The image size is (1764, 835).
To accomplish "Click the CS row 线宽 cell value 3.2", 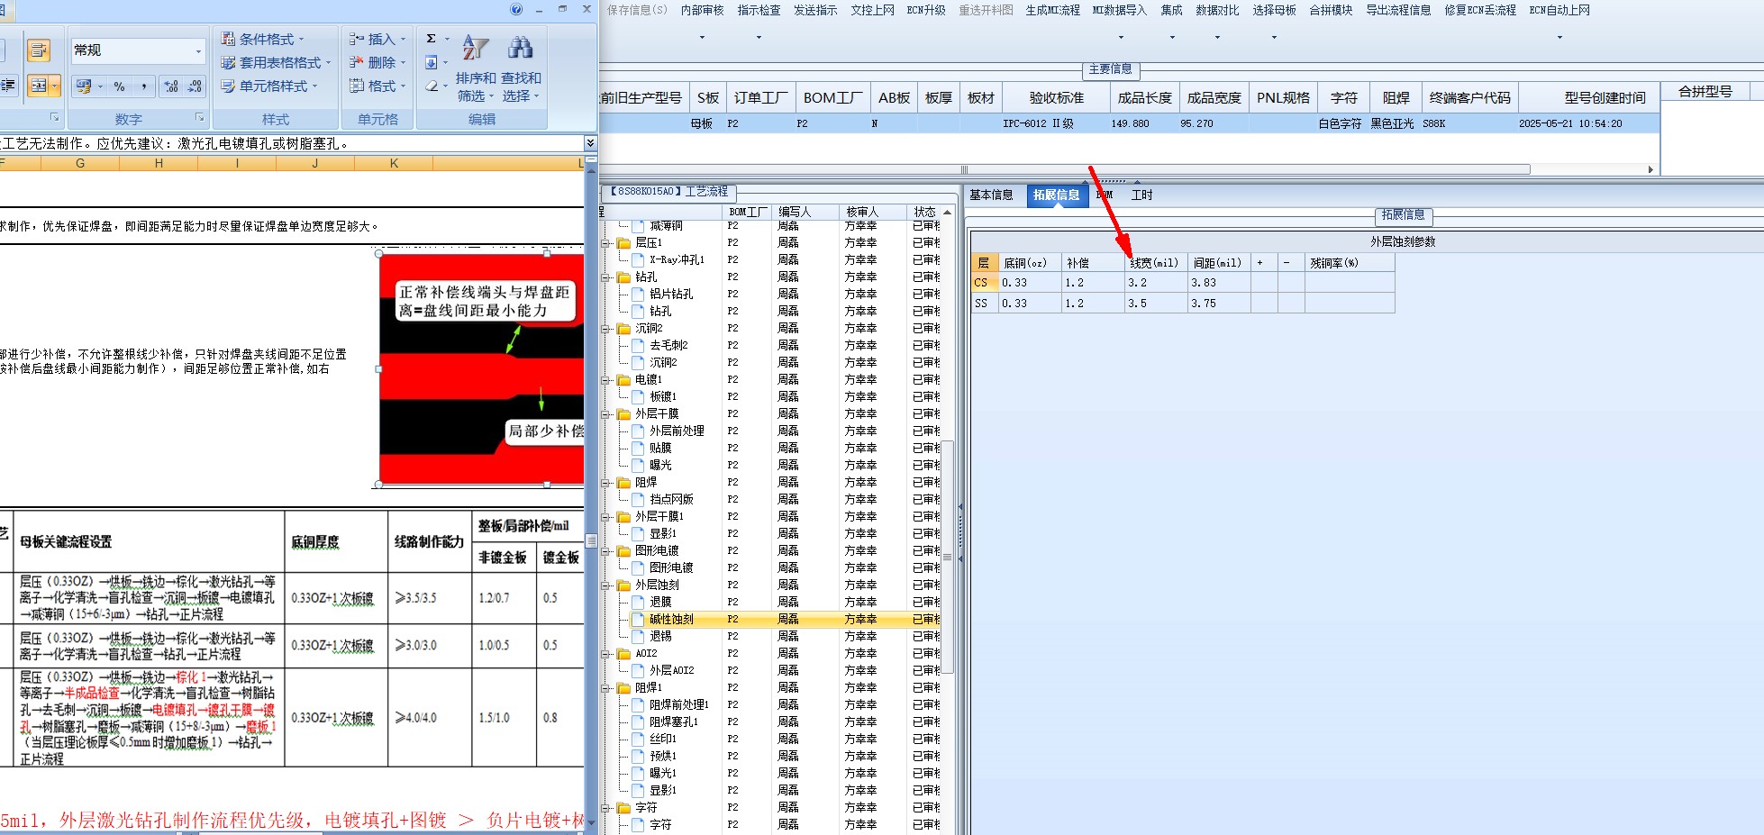I will [x=1156, y=283].
